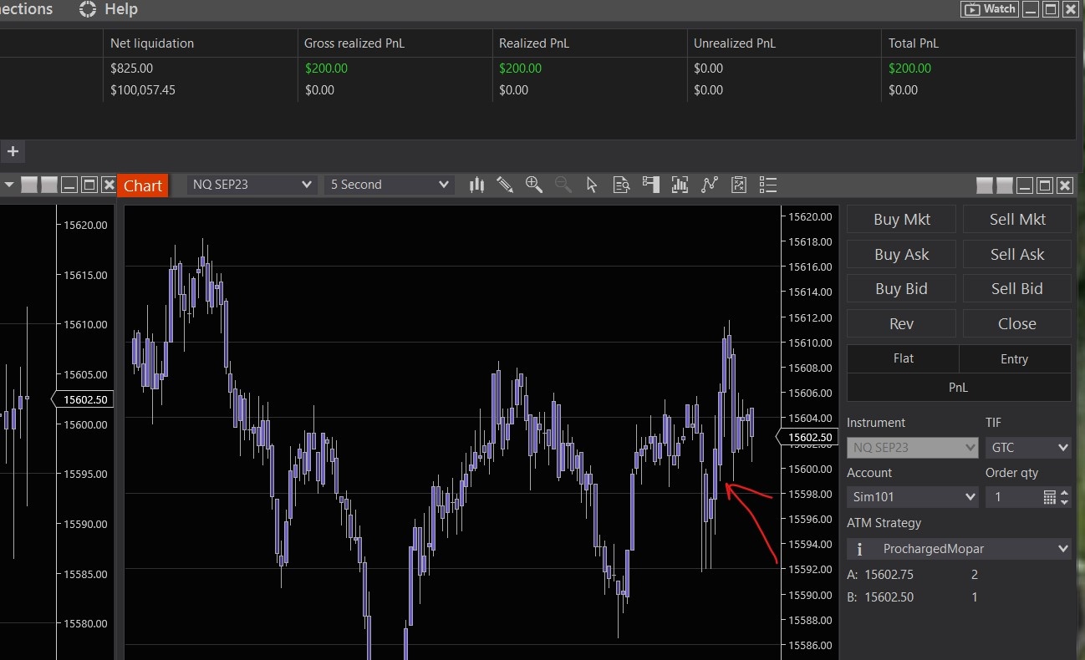Viewport: 1085px width, 660px height.
Task: Open the Data Series icon in toolbar
Action: [x=680, y=185]
